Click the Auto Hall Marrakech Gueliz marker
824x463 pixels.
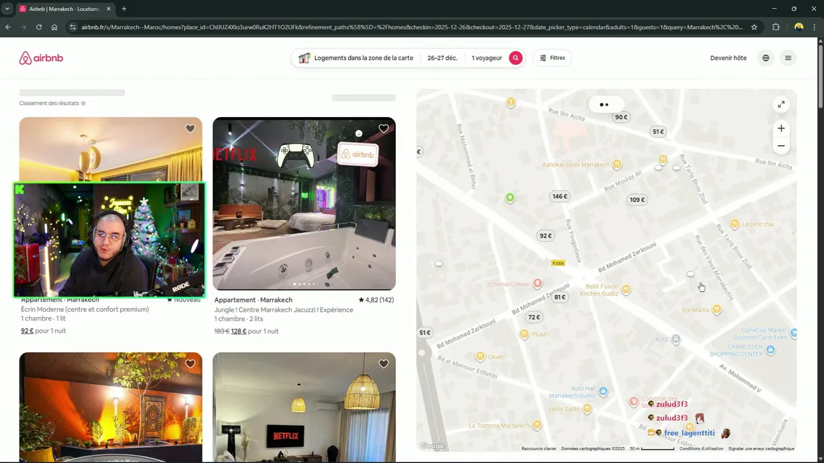[x=603, y=390]
